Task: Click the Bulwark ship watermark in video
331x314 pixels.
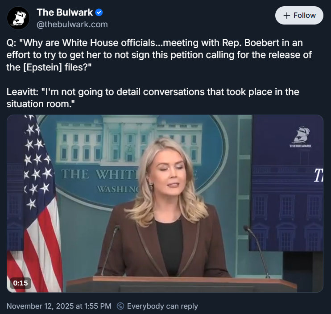Action: (301, 135)
